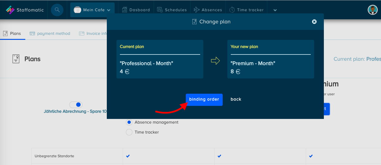Click the Absences airplane icon
Screen dimensions: 381x165
point(197,10)
